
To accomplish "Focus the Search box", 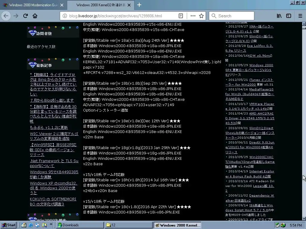I will pos(232,16).
